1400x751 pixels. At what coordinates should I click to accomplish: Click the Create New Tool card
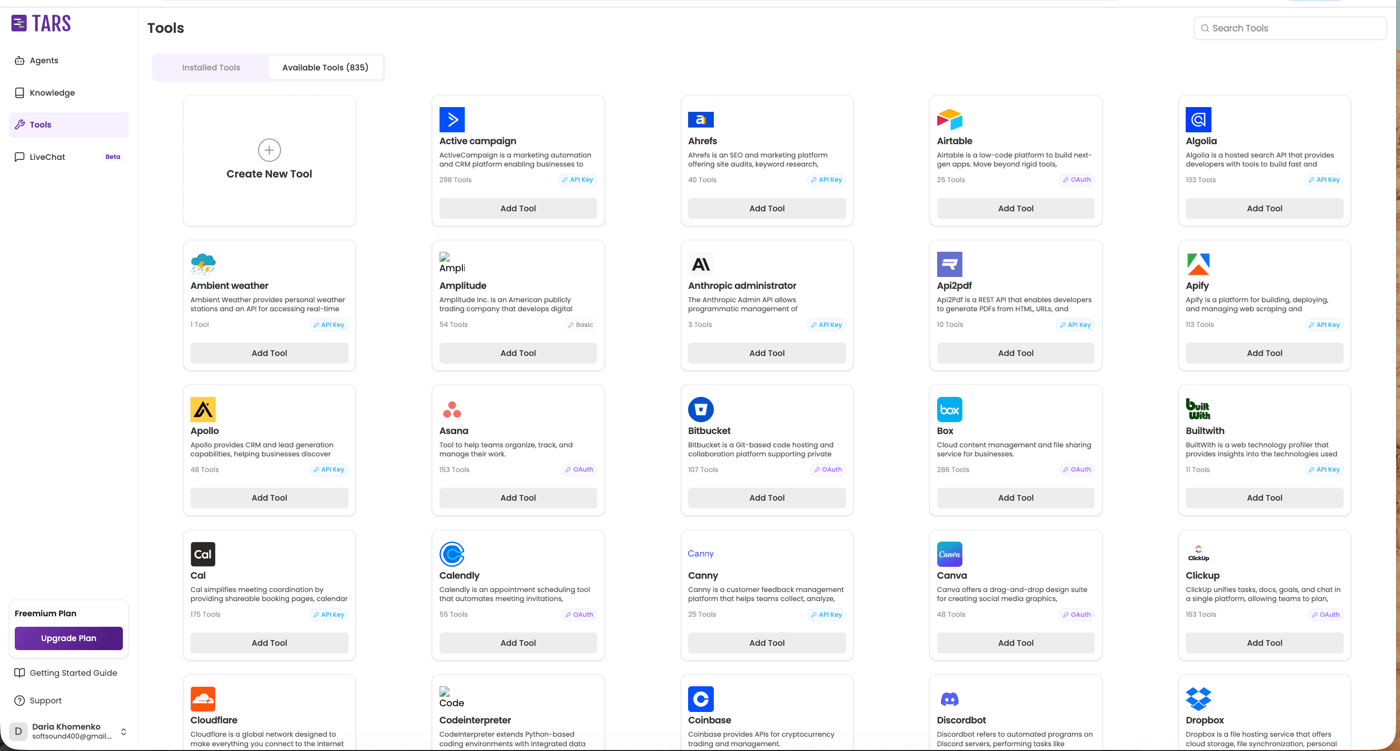pyautogui.click(x=269, y=161)
